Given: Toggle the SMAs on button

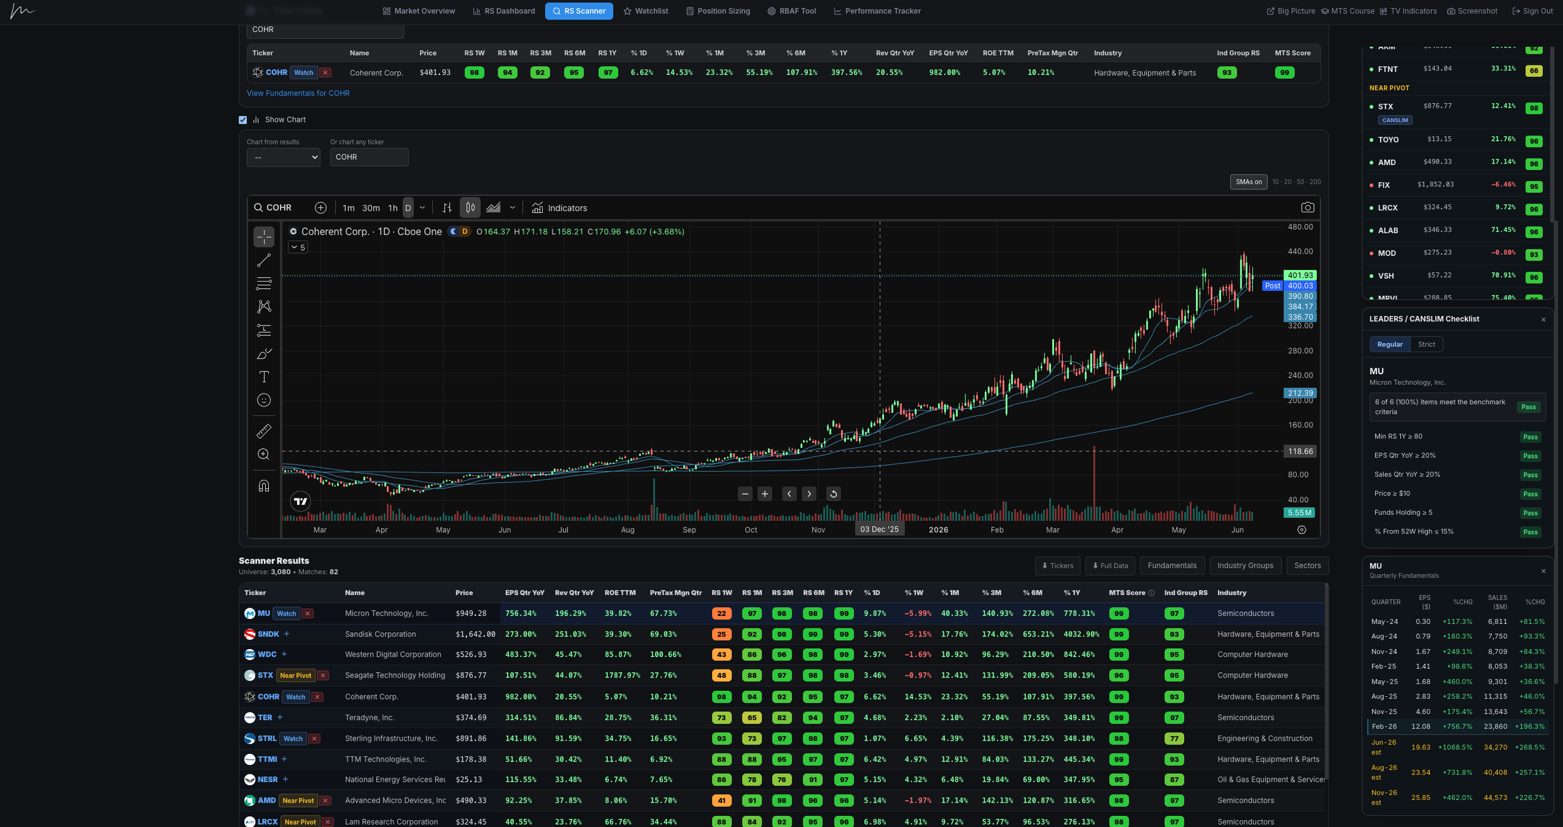Looking at the screenshot, I should pos(1249,182).
